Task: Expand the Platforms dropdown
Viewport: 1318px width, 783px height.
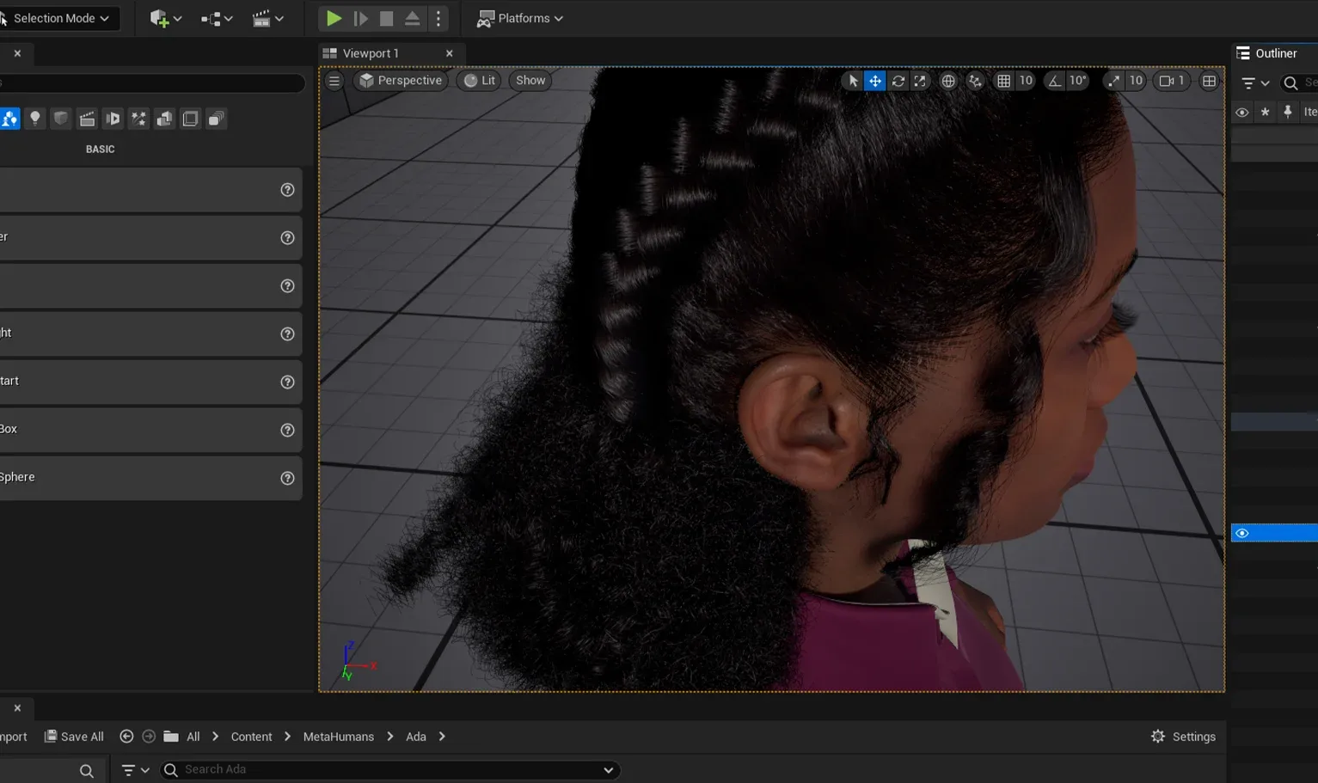Action: tap(519, 18)
